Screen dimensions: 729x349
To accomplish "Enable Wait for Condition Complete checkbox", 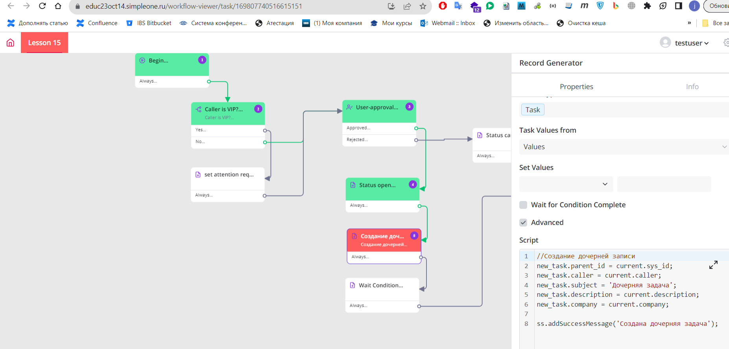I will (x=523, y=205).
